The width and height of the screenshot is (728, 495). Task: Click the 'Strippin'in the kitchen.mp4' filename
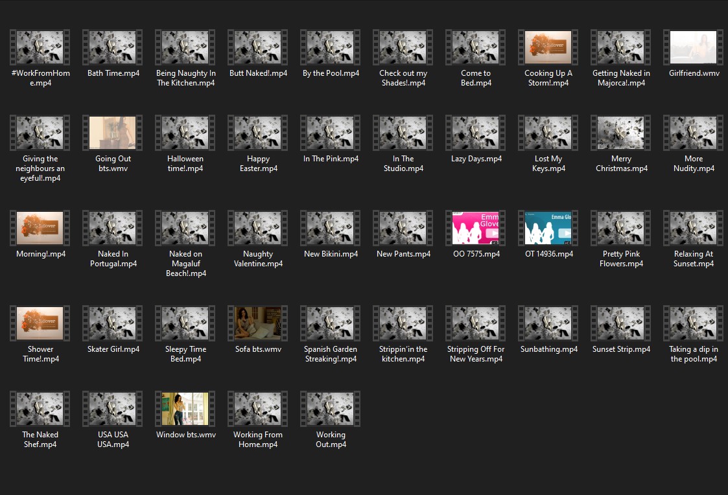403,354
